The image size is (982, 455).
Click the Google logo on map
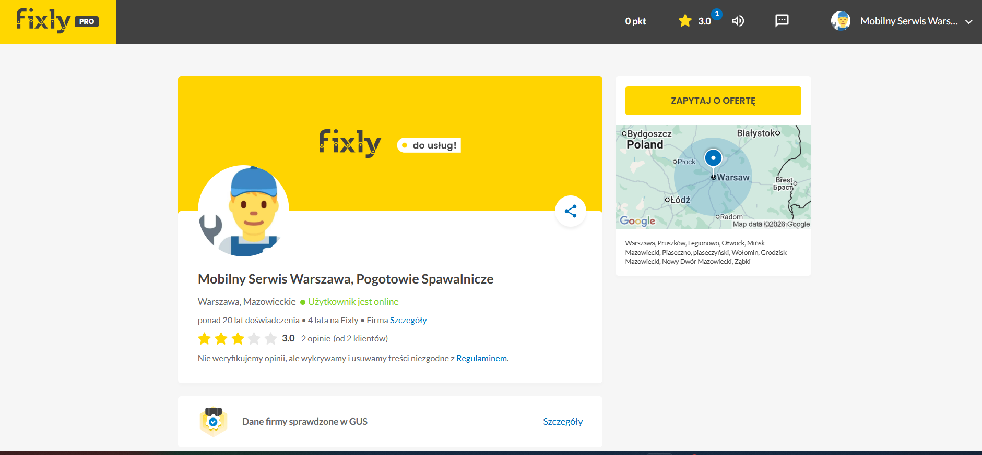tap(637, 221)
